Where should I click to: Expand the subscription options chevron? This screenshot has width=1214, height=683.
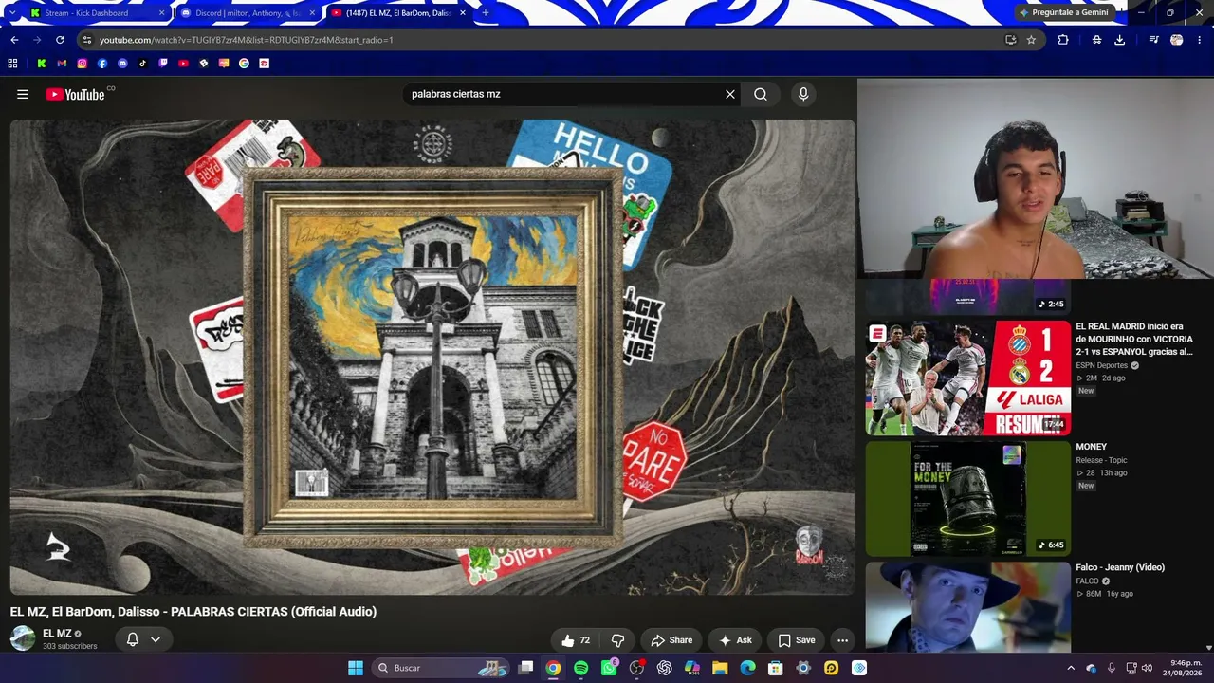[156, 639]
